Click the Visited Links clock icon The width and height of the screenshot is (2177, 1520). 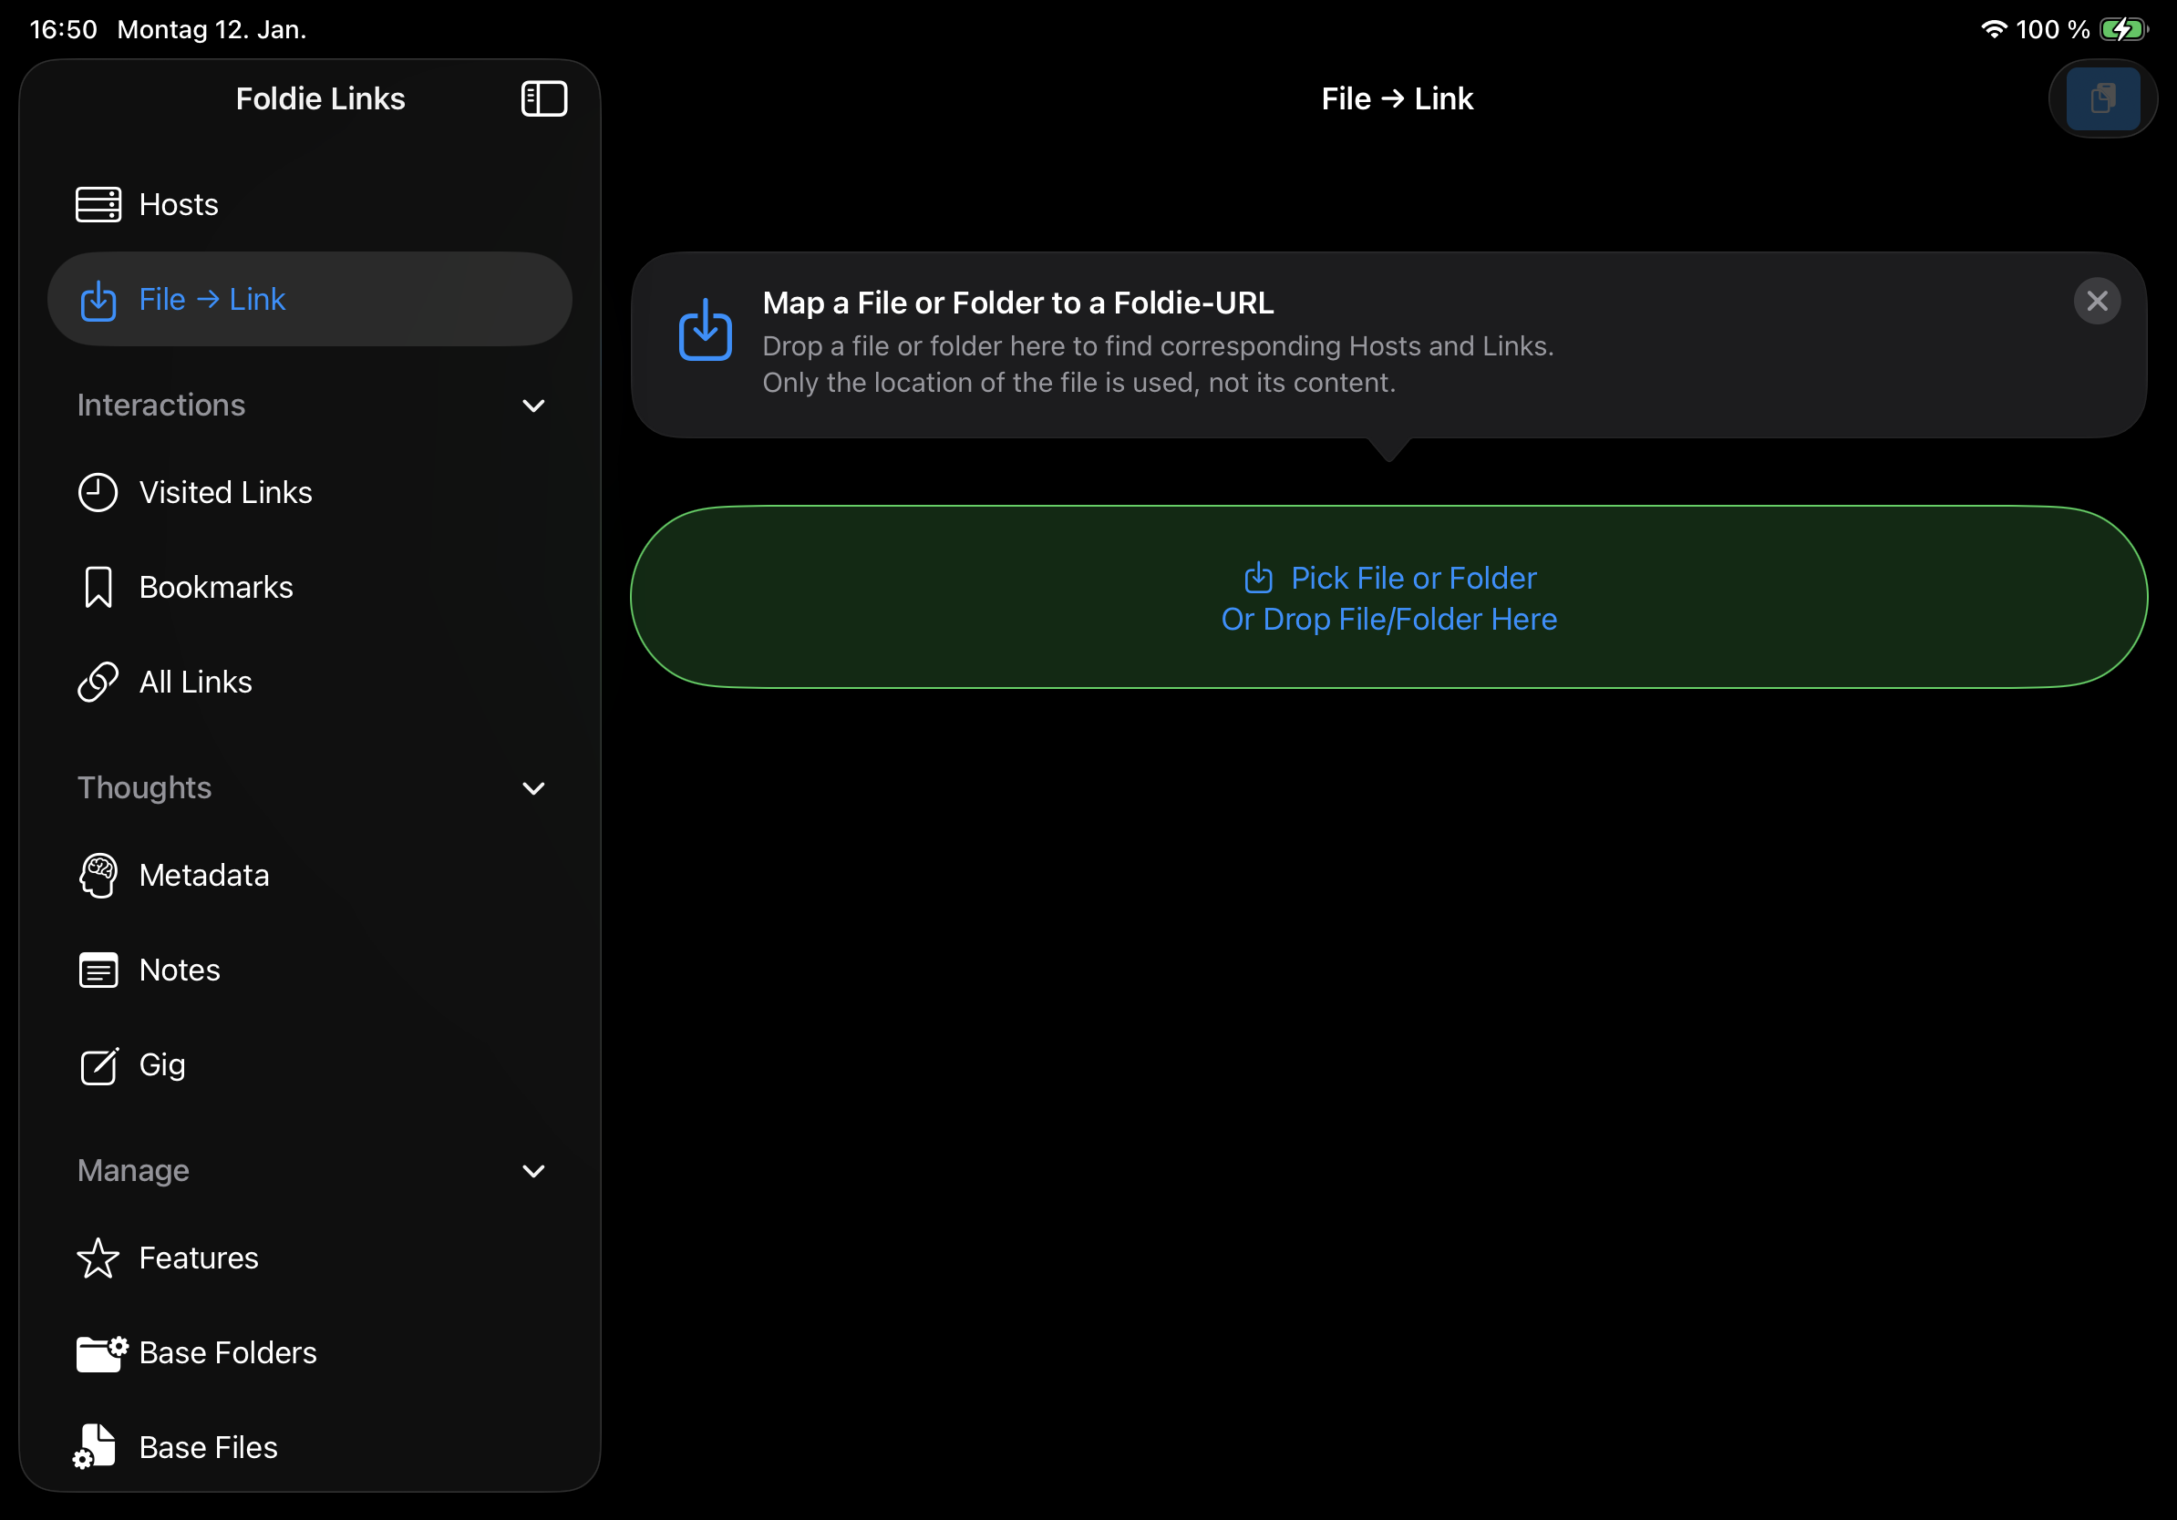(98, 493)
